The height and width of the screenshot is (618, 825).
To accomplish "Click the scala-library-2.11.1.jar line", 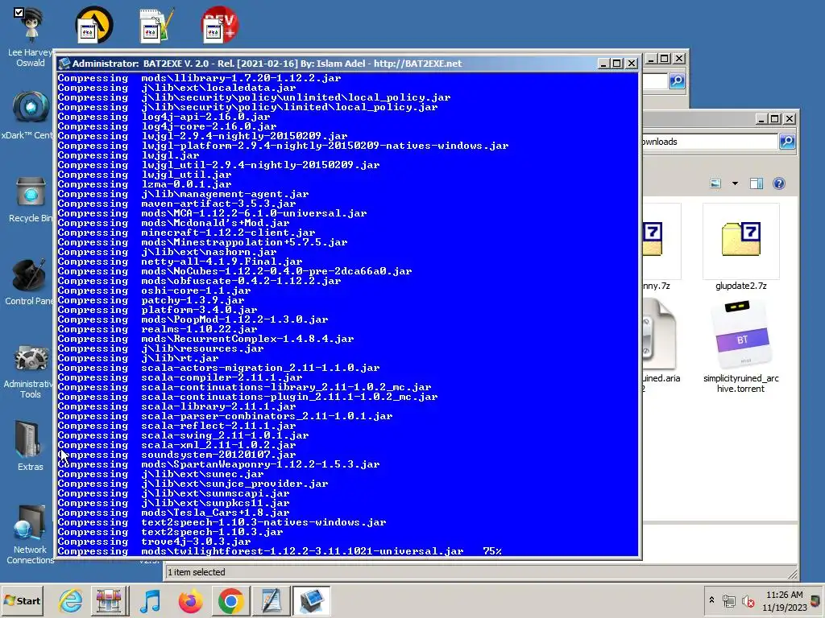I will click(176, 406).
